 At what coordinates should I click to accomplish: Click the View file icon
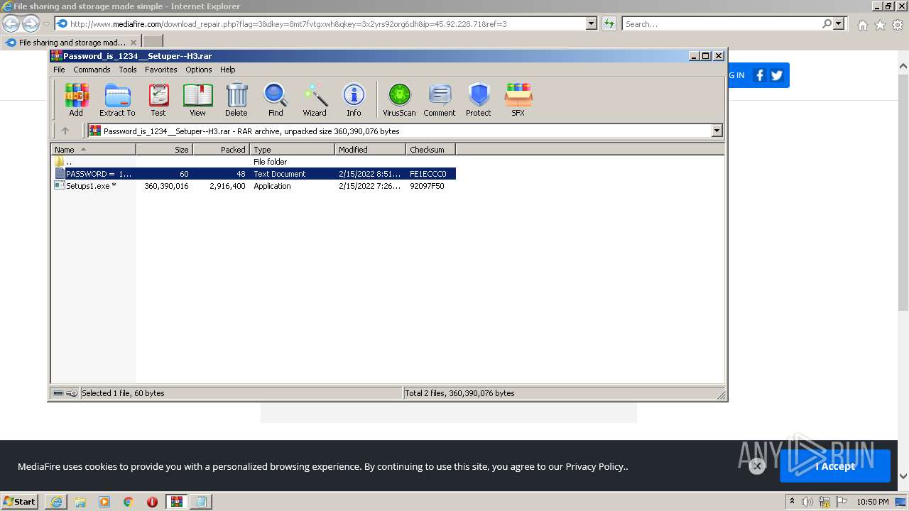(x=197, y=99)
